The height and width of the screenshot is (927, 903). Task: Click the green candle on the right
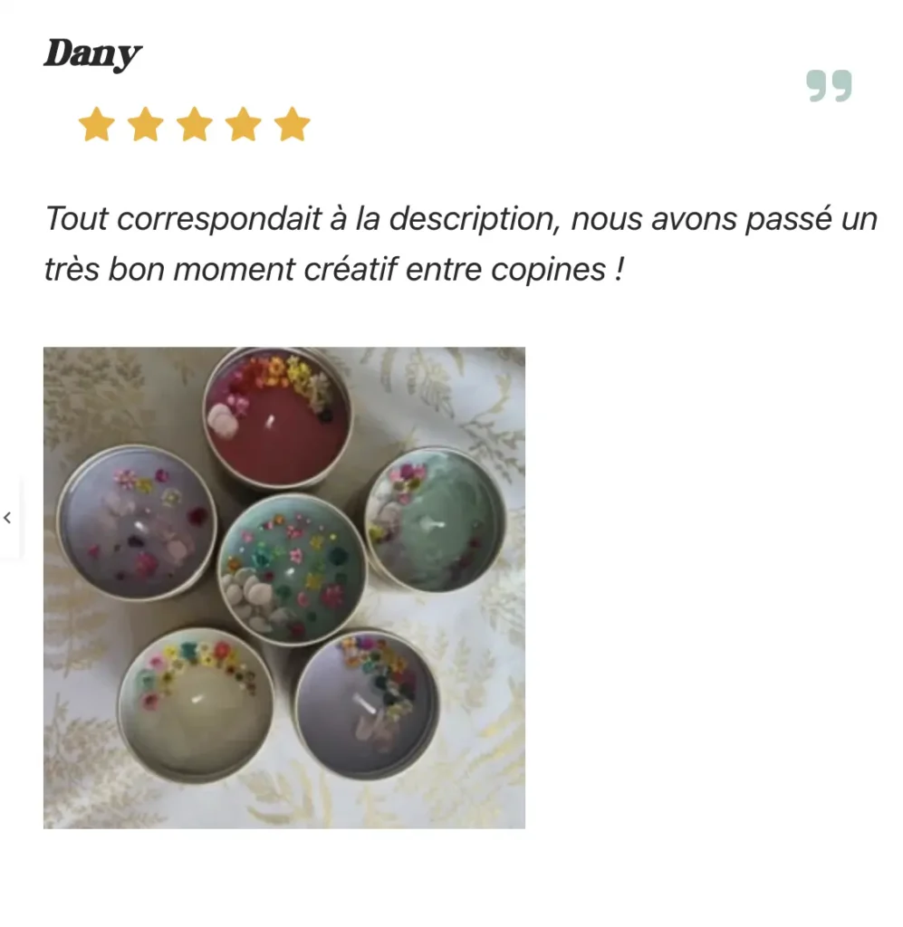(436, 521)
